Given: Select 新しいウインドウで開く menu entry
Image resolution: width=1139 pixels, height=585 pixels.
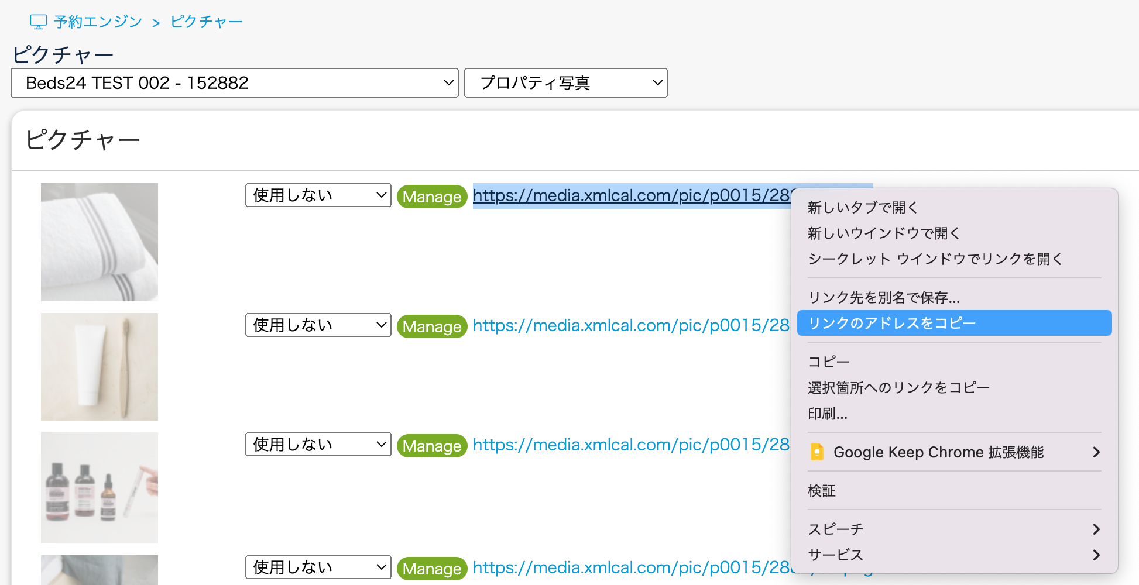Looking at the screenshot, I should point(884,233).
